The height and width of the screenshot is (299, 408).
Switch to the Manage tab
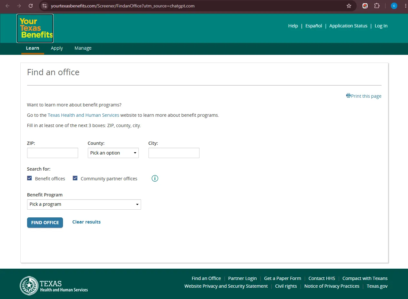(x=83, y=48)
